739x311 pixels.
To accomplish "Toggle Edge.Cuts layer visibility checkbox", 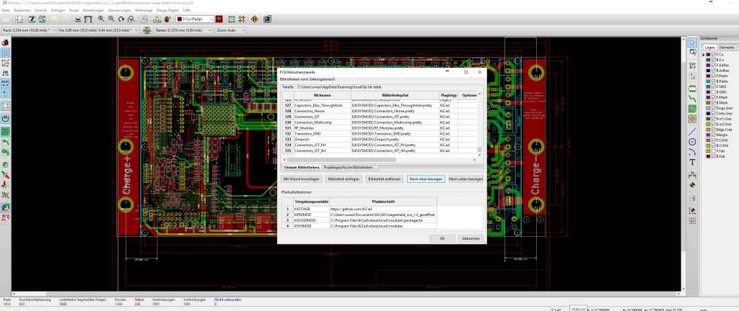I will coord(714,129).
